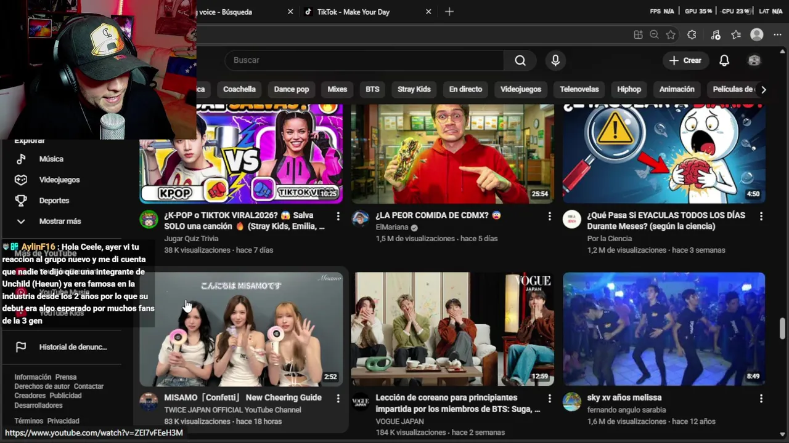Open Vogue Japan channel avatar

click(360, 401)
